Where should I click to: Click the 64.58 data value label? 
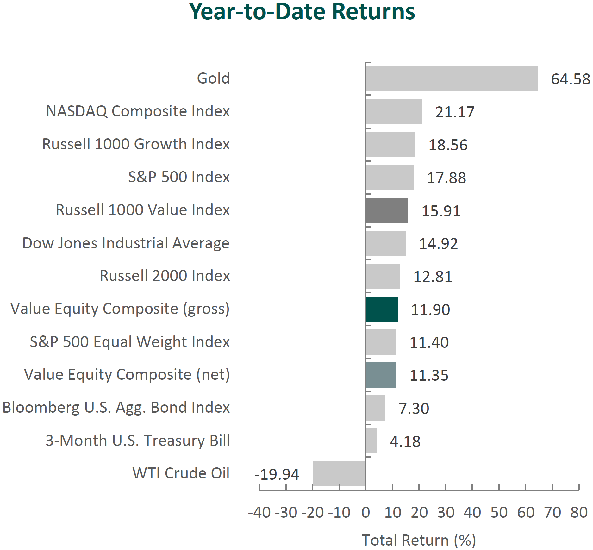(x=570, y=79)
